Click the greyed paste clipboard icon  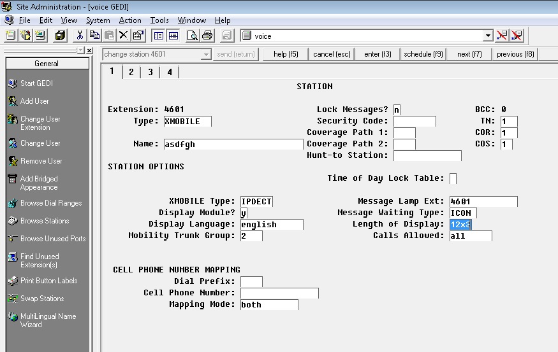pyautogui.click(x=109, y=36)
